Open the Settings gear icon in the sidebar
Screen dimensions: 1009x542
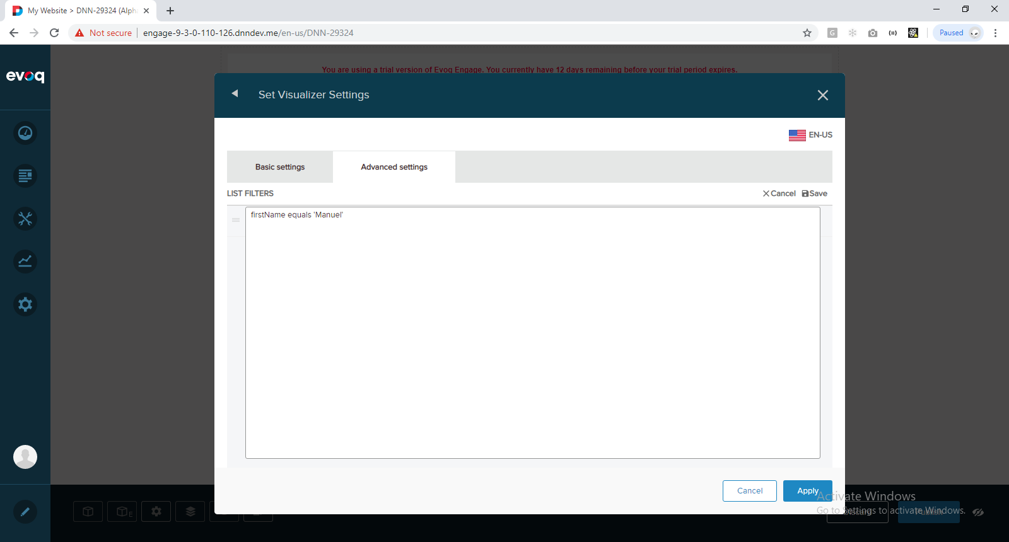(x=25, y=304)
